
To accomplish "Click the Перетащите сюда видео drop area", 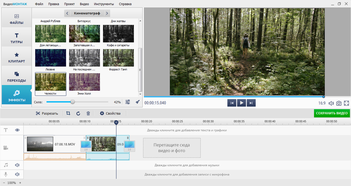I will point(172,148).
